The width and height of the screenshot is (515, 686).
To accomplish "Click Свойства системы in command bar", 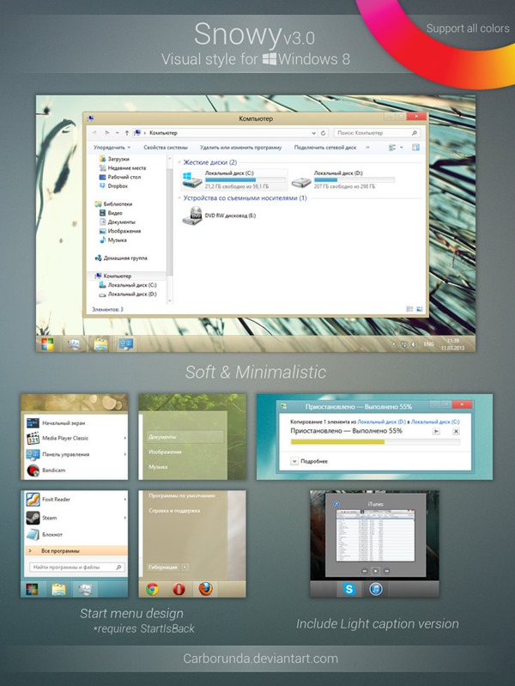I will (166, 148).
